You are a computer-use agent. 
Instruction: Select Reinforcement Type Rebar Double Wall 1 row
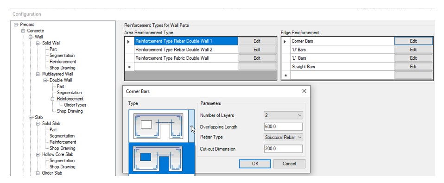pos(186,41)
